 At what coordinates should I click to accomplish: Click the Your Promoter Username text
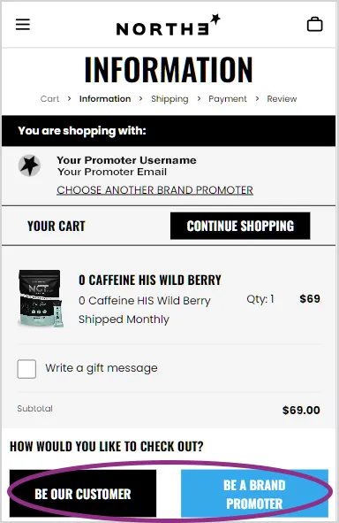[x=126, y=160]
